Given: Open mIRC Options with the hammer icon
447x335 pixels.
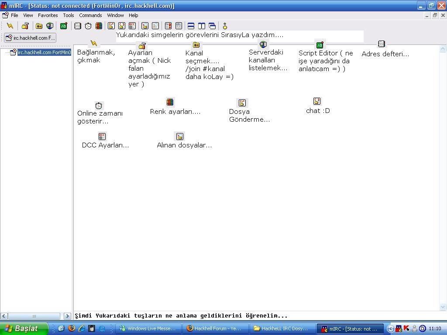Looking at the screenshot, I should [x=25, y=26].
